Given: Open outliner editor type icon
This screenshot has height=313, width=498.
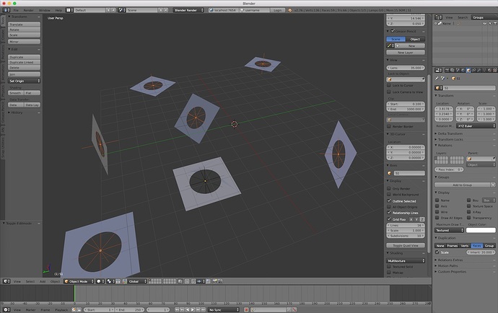Looking at the screenshot, I should [x=438, y=17].
